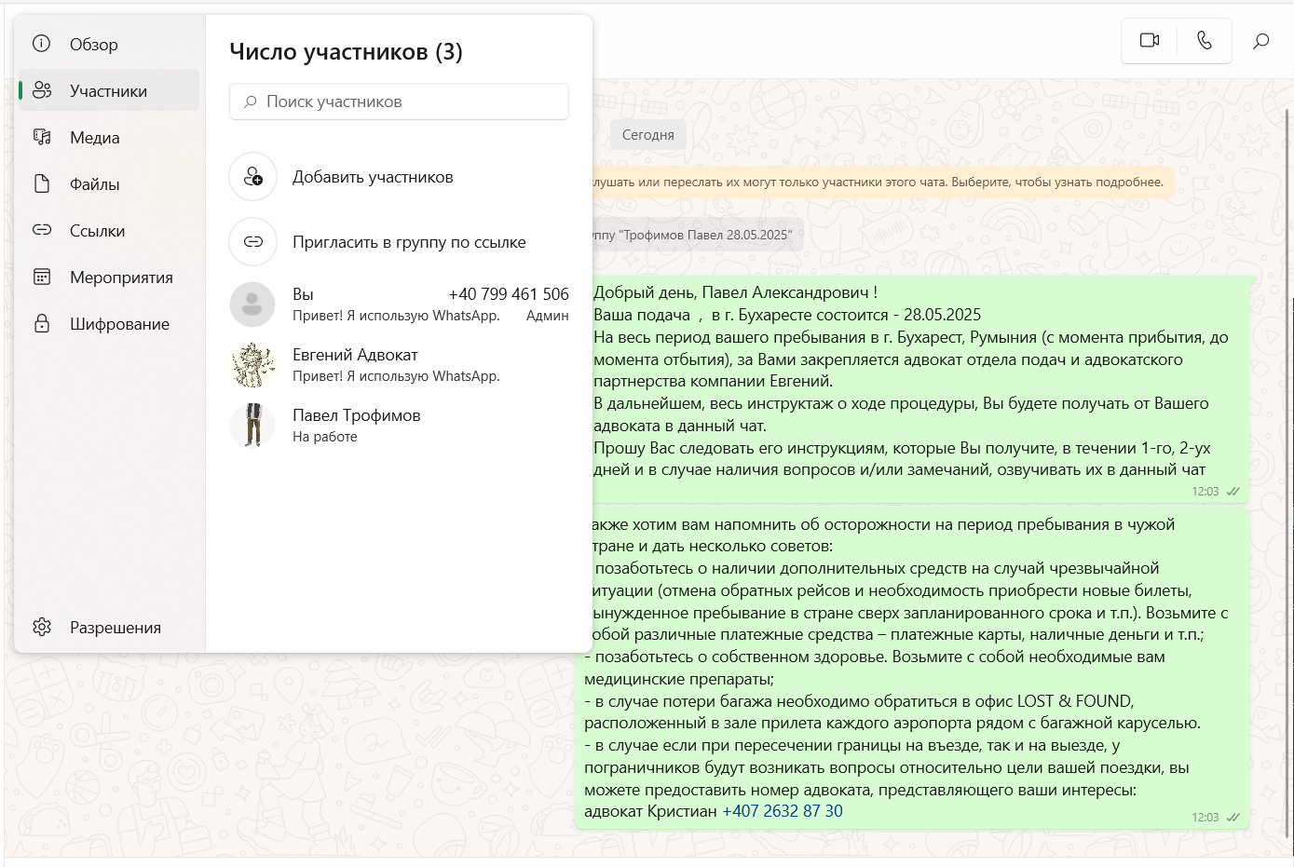This screenshot has width=1294, height=867.
Task: Click the Мероприятия calendar icon
Action: click(42, 277)
